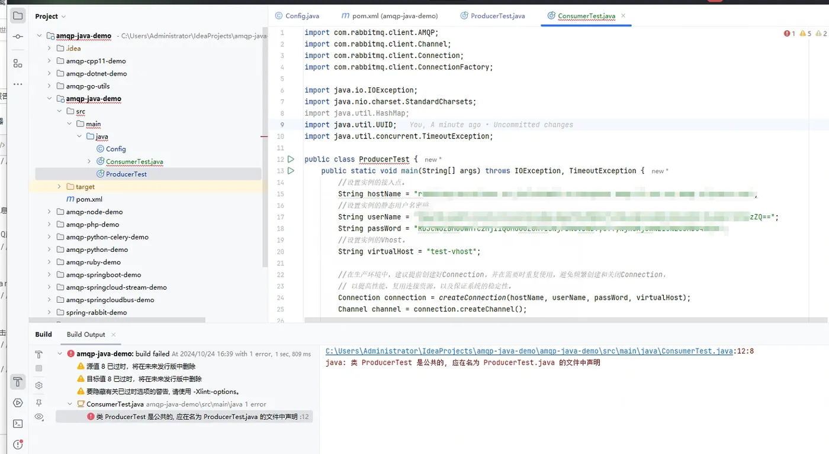Select the Build tab label
Viewport: 829px width, 454px height.
44,335
